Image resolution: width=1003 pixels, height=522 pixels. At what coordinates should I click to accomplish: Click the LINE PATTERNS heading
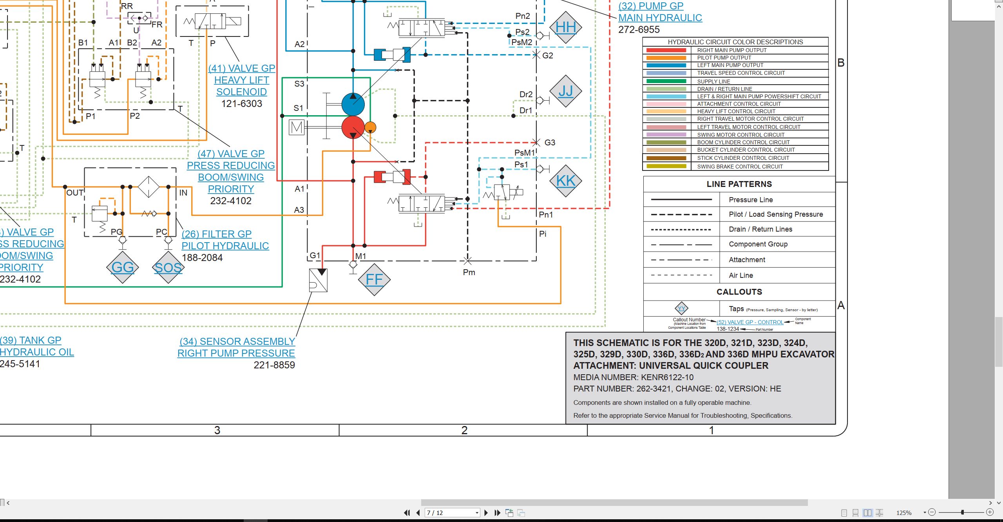(x=739, y=184)
